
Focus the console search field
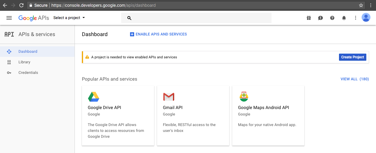[x=196, y=18]
